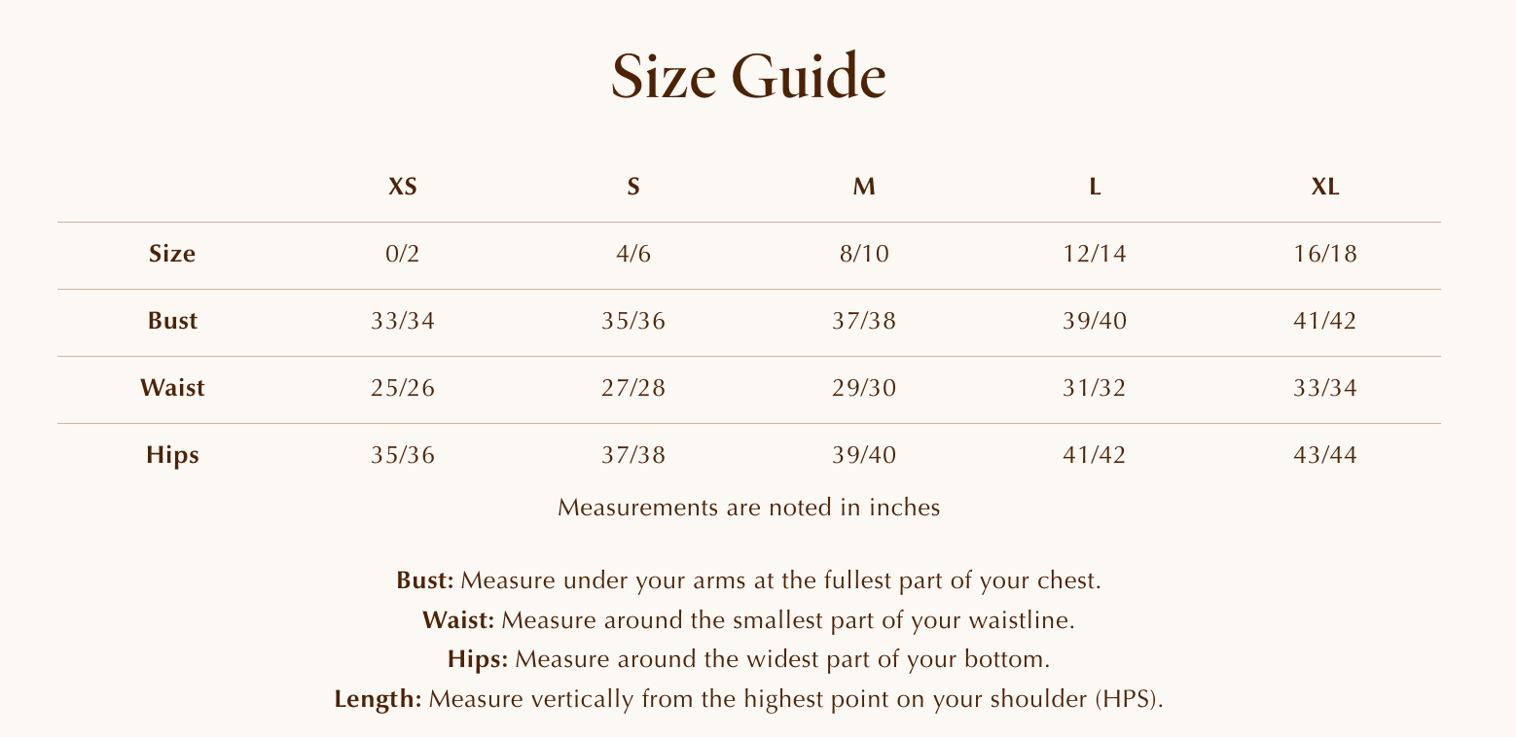Click the Waist value 29/30 for M
Viewport: 1516px width, 737px height.
coord(864,388)
